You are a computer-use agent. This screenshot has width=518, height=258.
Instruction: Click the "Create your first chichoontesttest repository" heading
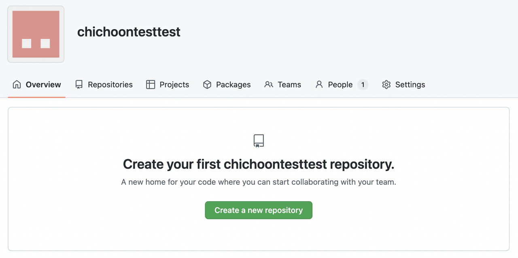(x=259, y=164)
